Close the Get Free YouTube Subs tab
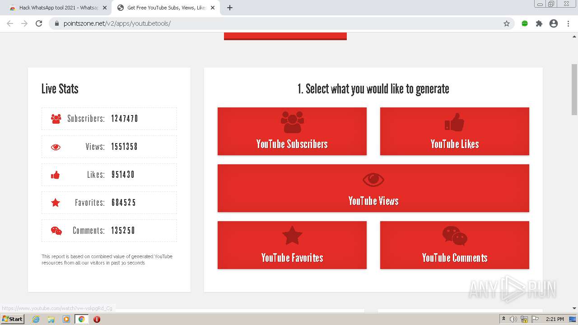578x325 pixels. (x=213, y=8)
